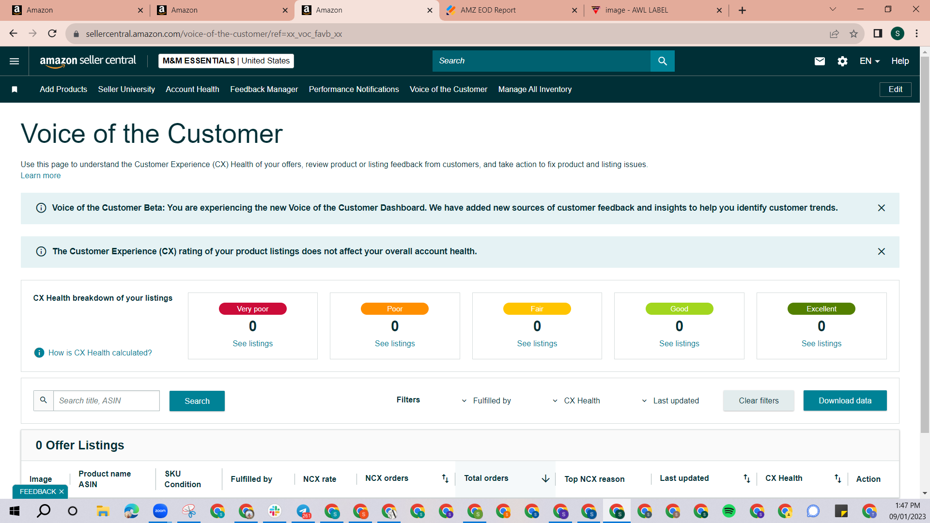Expand the Last updated filter dropdown
This screenshot has height=523, width=930.
pos(670,400)
